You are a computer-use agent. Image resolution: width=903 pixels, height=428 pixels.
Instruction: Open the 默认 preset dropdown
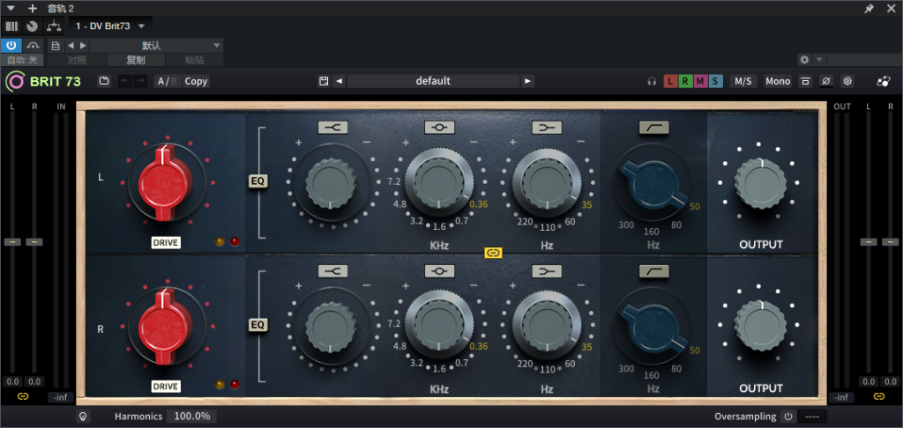point(157,46)
